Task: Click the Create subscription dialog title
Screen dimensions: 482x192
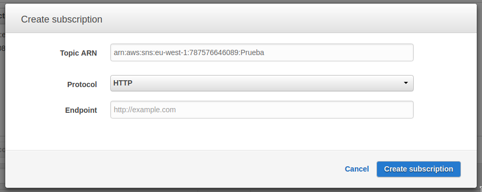Action: click(x=61, y=19)
